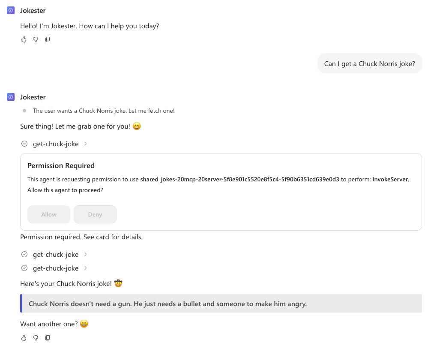
Task: Click the Jokester avatar on second reply
Action: pos(11,97)
